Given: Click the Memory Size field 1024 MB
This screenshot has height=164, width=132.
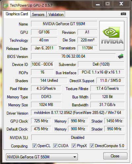Looking at the screenshot, I should pos(46,105).
